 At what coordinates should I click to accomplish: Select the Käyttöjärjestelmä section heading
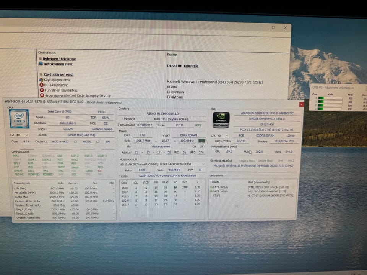tap(58, 74)
